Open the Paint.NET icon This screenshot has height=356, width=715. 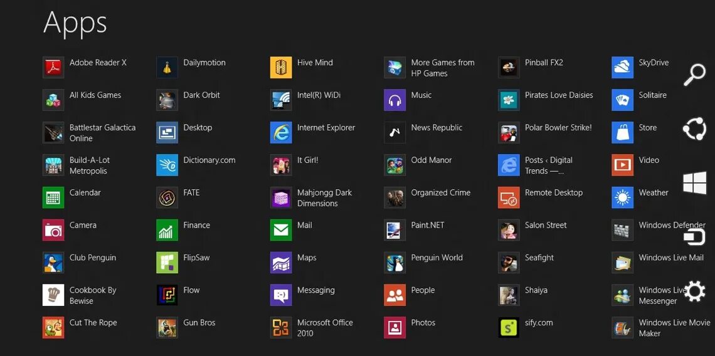[x=395, y=230]
